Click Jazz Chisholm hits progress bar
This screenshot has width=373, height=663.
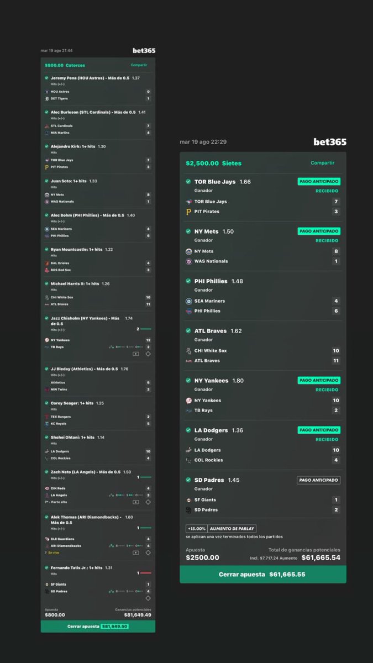[145, 329]
